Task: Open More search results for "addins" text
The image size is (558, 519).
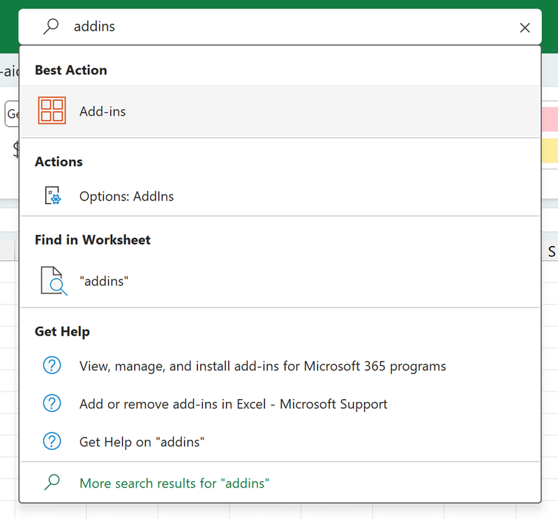Action: click(x=174, y=483)
